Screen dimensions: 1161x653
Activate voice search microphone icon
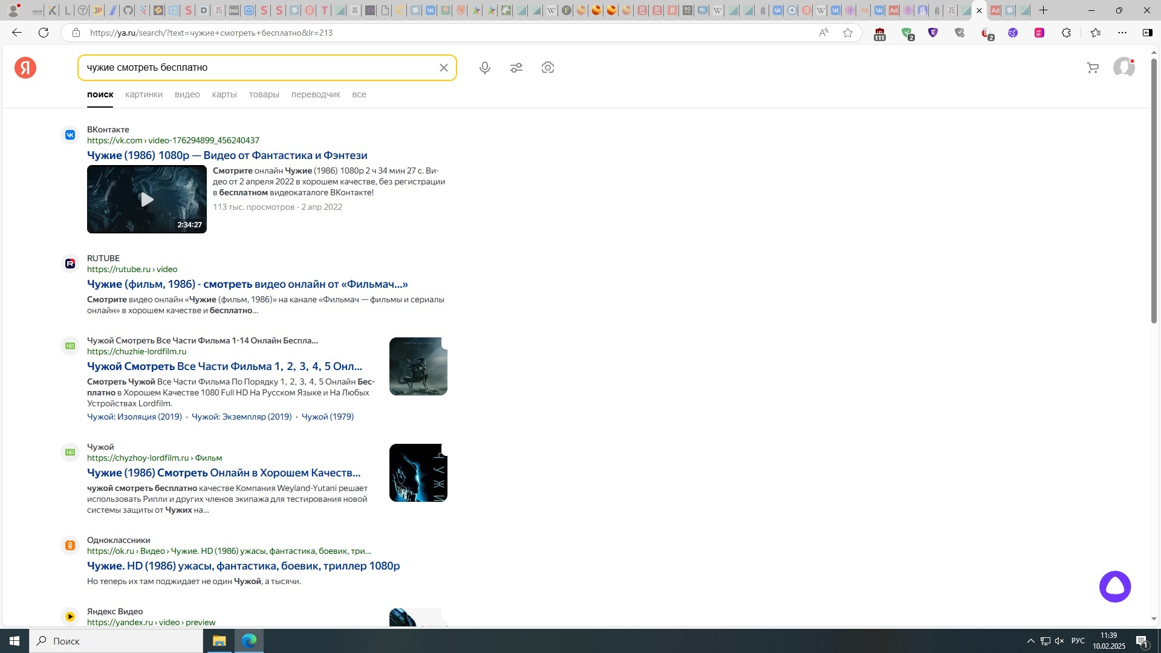click(x=484, y=68)
